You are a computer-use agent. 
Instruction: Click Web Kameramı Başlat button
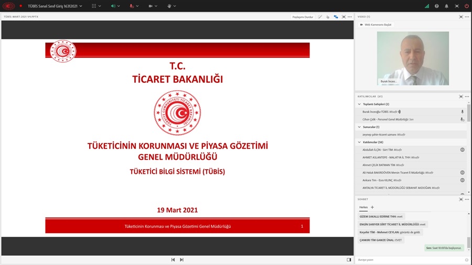[376, 25]
